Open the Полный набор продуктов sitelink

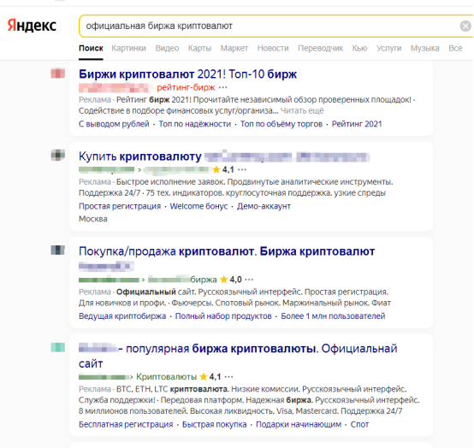tap(223, 316)
